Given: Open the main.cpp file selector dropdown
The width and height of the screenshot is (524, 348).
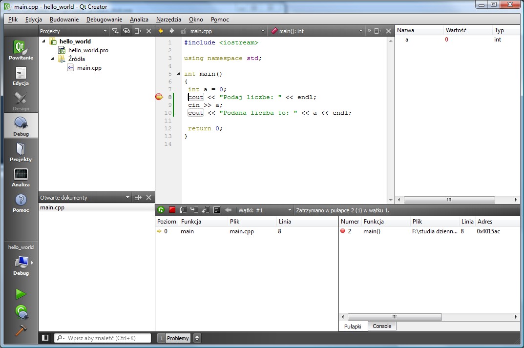Looking at the screenshot, I should tap(228, 31).
